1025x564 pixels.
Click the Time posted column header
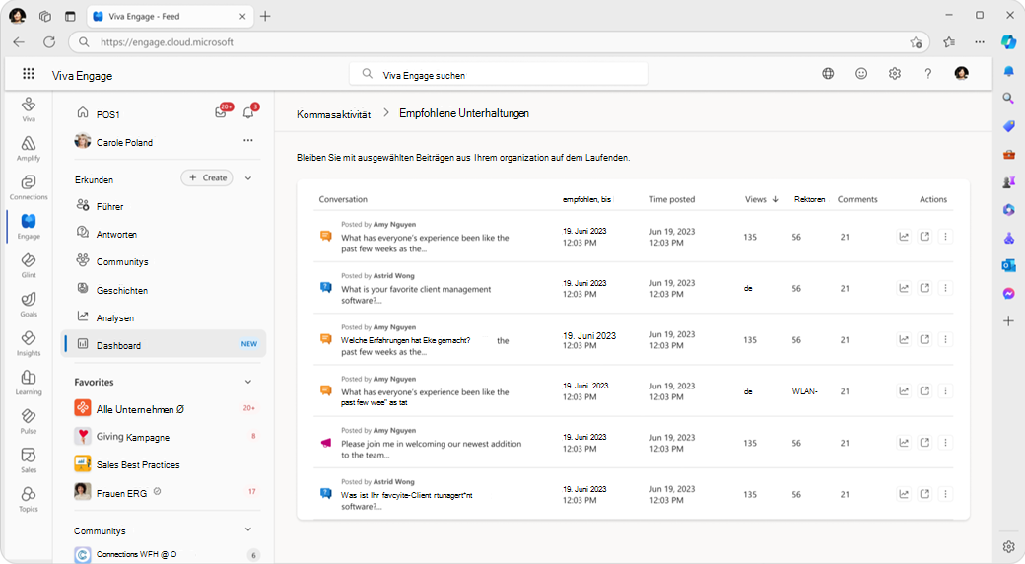point(672,199)
